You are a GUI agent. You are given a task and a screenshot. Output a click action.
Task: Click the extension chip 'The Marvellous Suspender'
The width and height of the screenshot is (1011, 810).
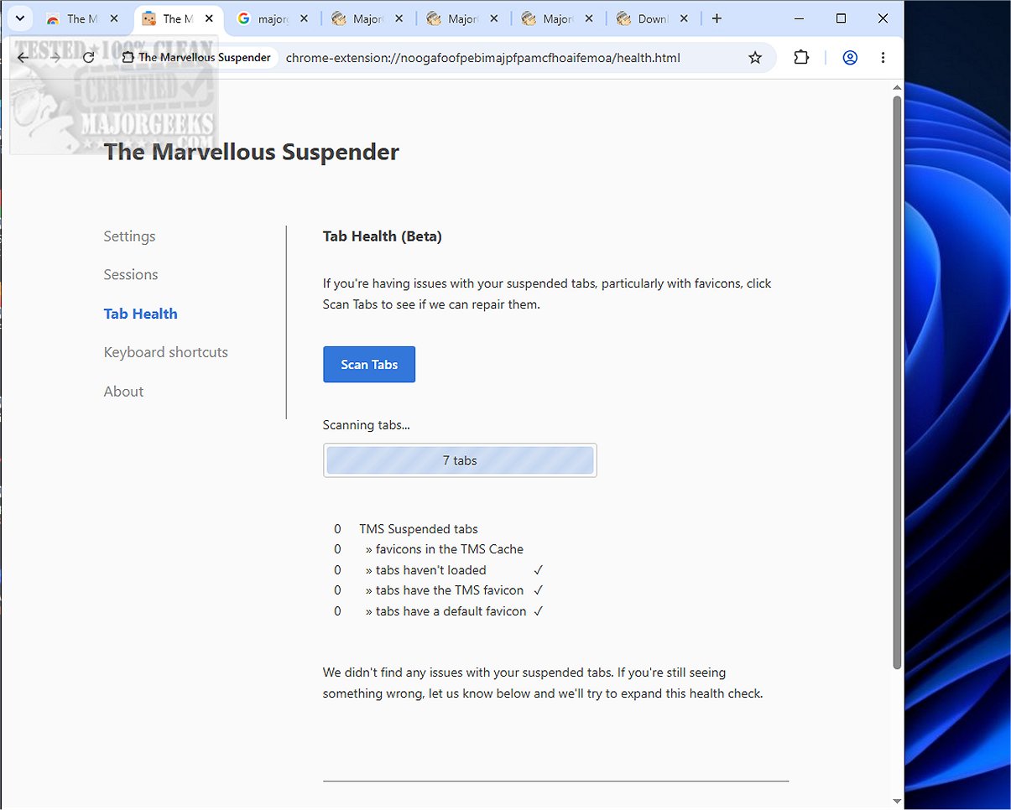(197, 58)
